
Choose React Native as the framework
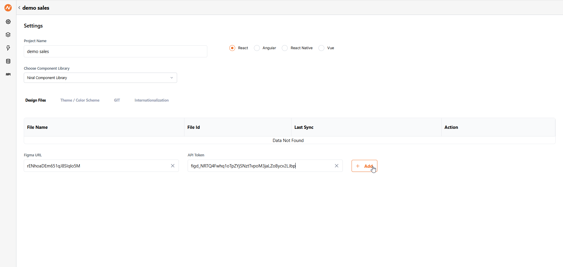pos(285,48)
